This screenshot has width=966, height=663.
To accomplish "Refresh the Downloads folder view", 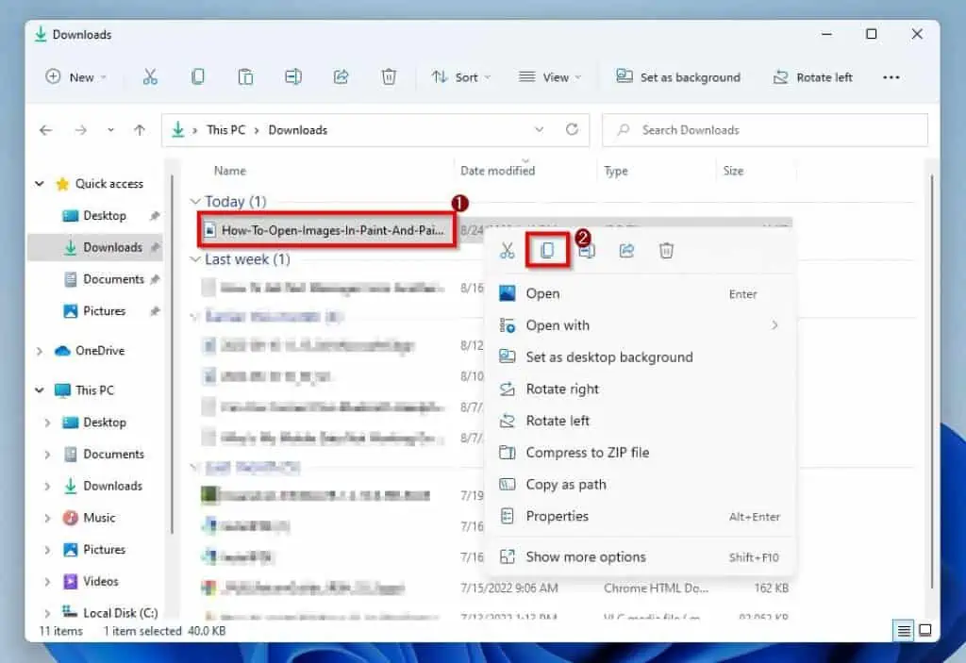I will pos(572,129).
